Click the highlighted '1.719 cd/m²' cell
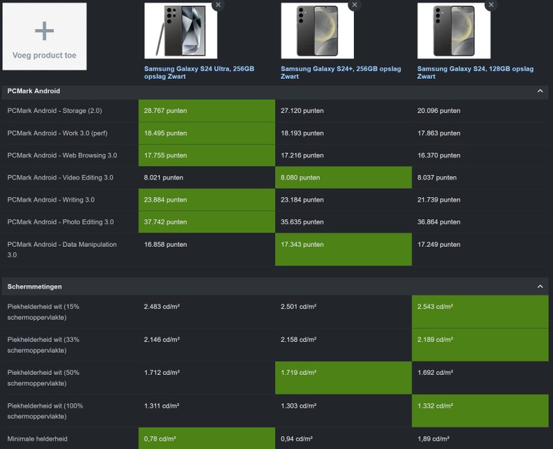Screen dimensions: 553x449 [344, 378]
